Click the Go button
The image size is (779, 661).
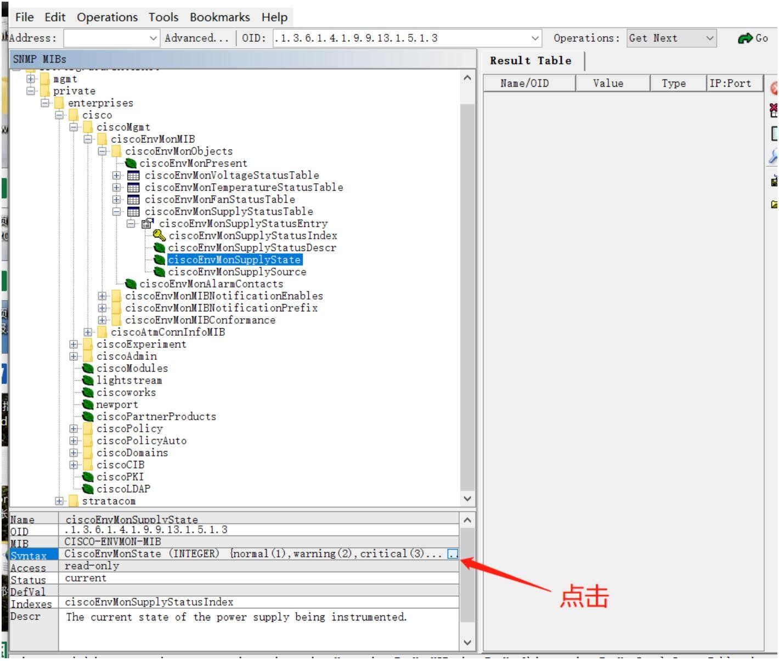click(753, 38)
